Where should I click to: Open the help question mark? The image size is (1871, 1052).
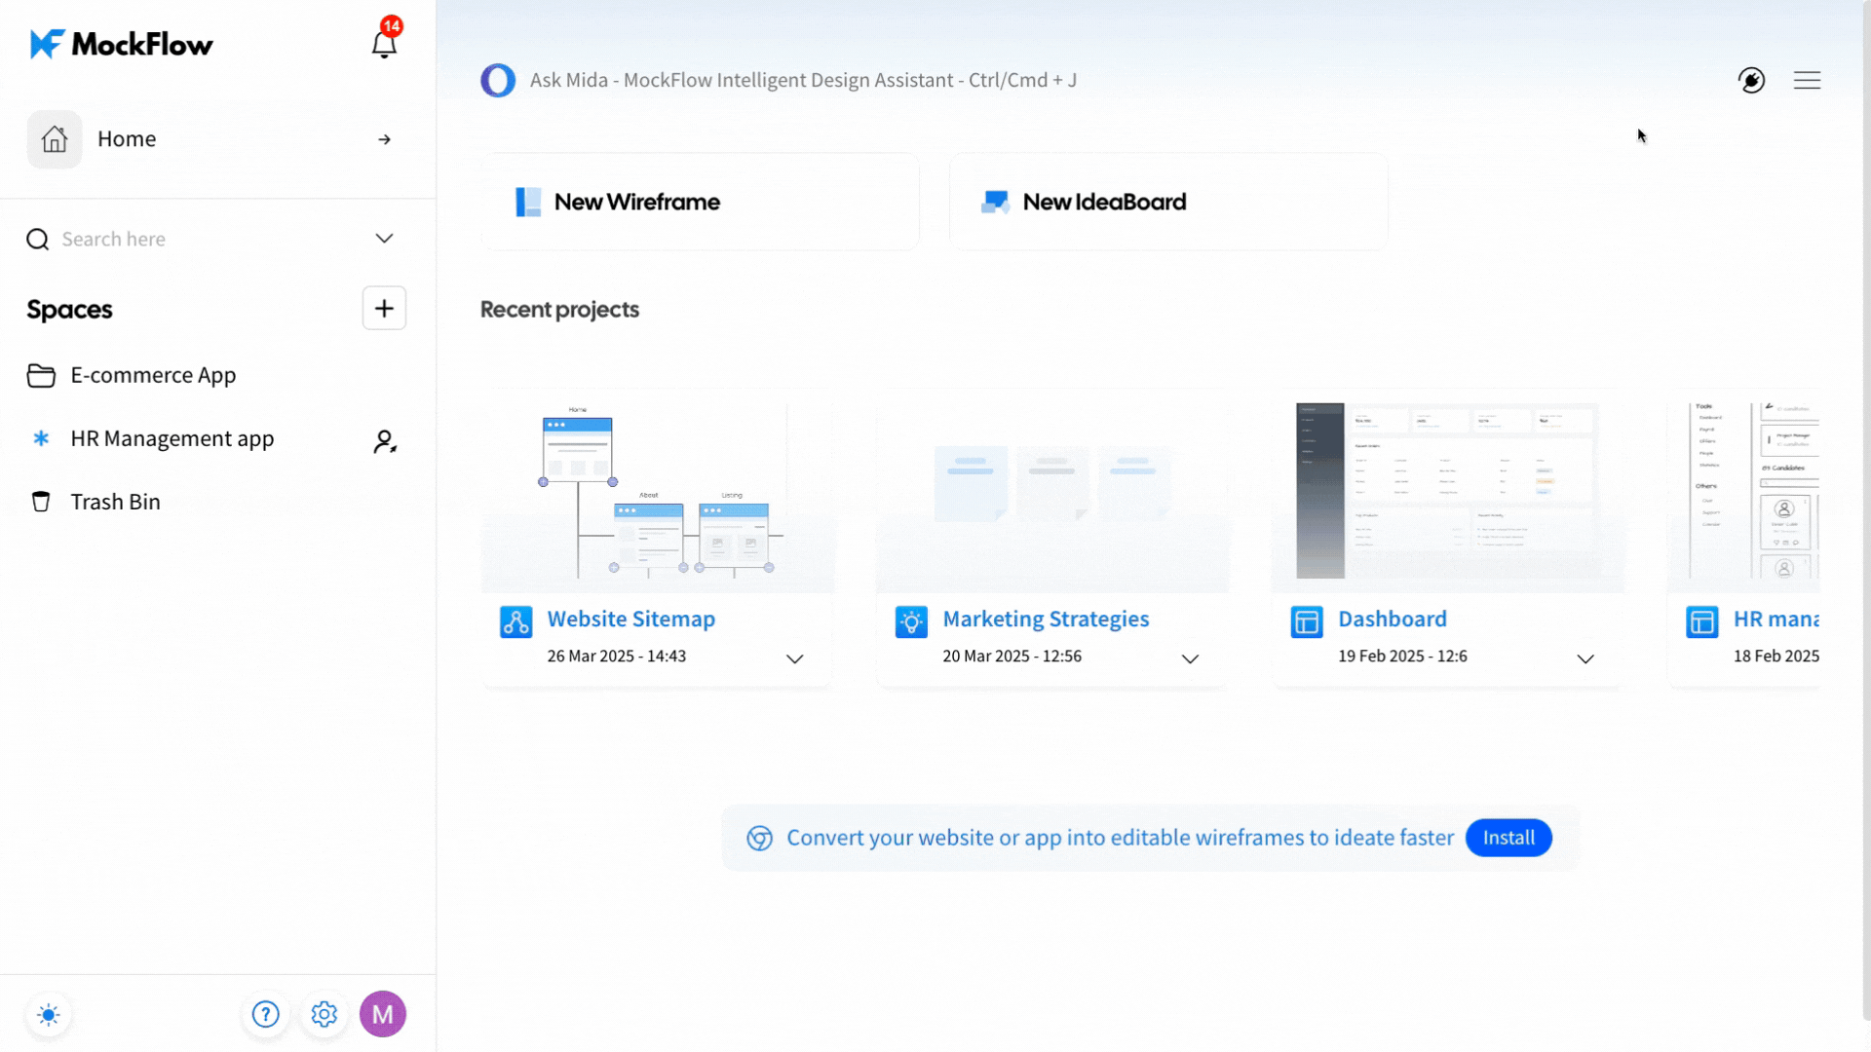(266, 1015)
